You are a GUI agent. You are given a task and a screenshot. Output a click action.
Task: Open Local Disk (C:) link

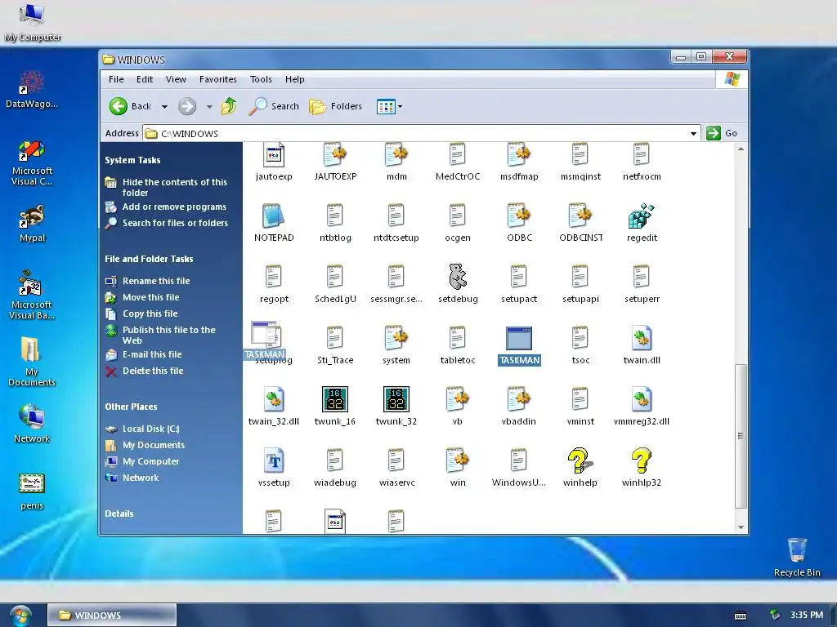150,429
